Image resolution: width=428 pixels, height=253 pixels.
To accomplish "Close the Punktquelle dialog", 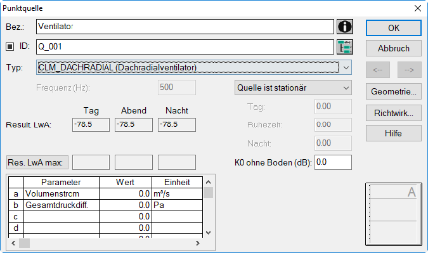I will pos(418,8).
